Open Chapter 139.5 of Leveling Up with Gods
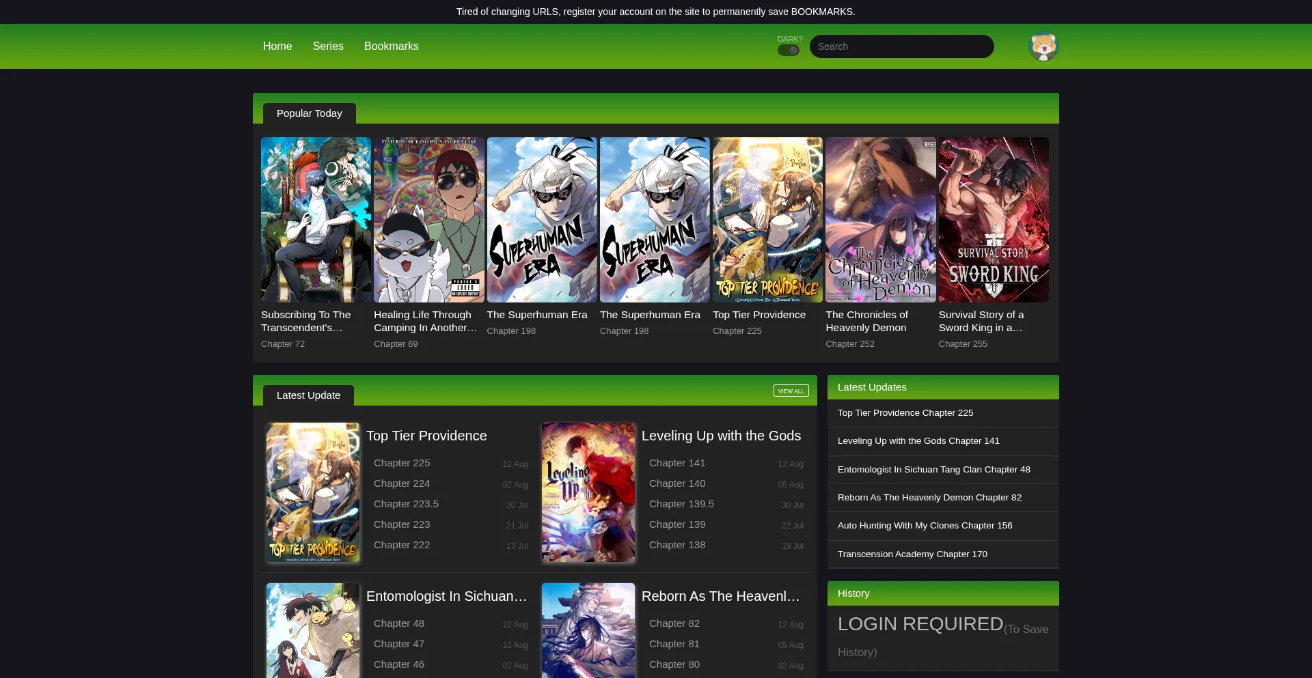The width and height of the screenshot is (1312, 678). [681, 504]
